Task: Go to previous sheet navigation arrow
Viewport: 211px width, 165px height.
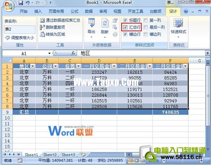Action: click(x=9, y=154)
